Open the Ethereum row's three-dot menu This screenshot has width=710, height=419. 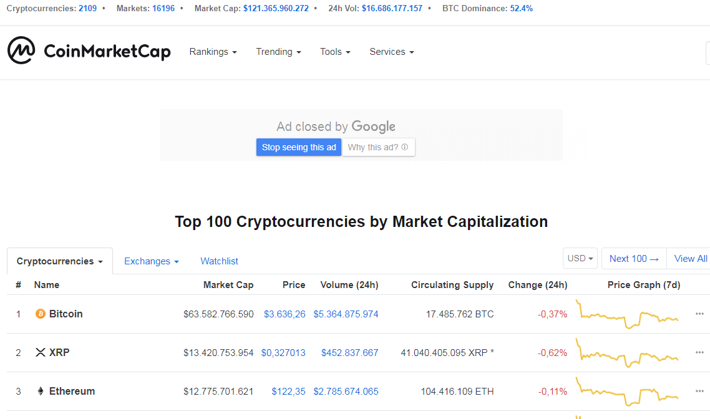(699, 391)
